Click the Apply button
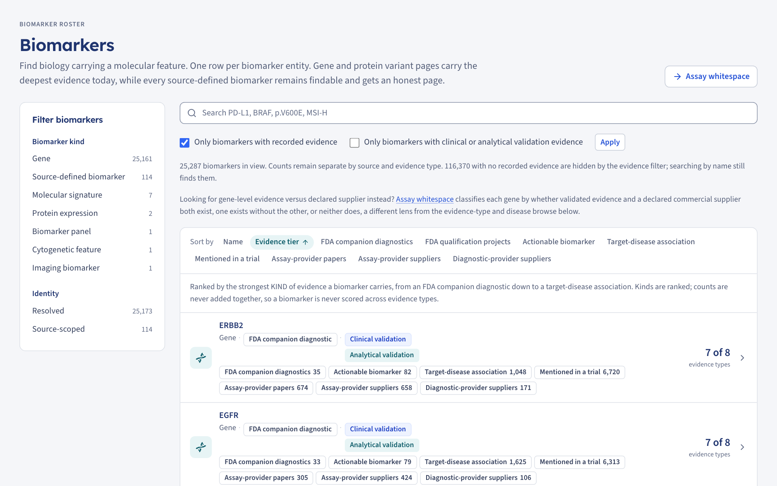Image resolution: width=777 pixels, height=486 pixels. 610,142
